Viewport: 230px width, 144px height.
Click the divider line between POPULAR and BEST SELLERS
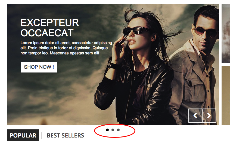[42, 135]
